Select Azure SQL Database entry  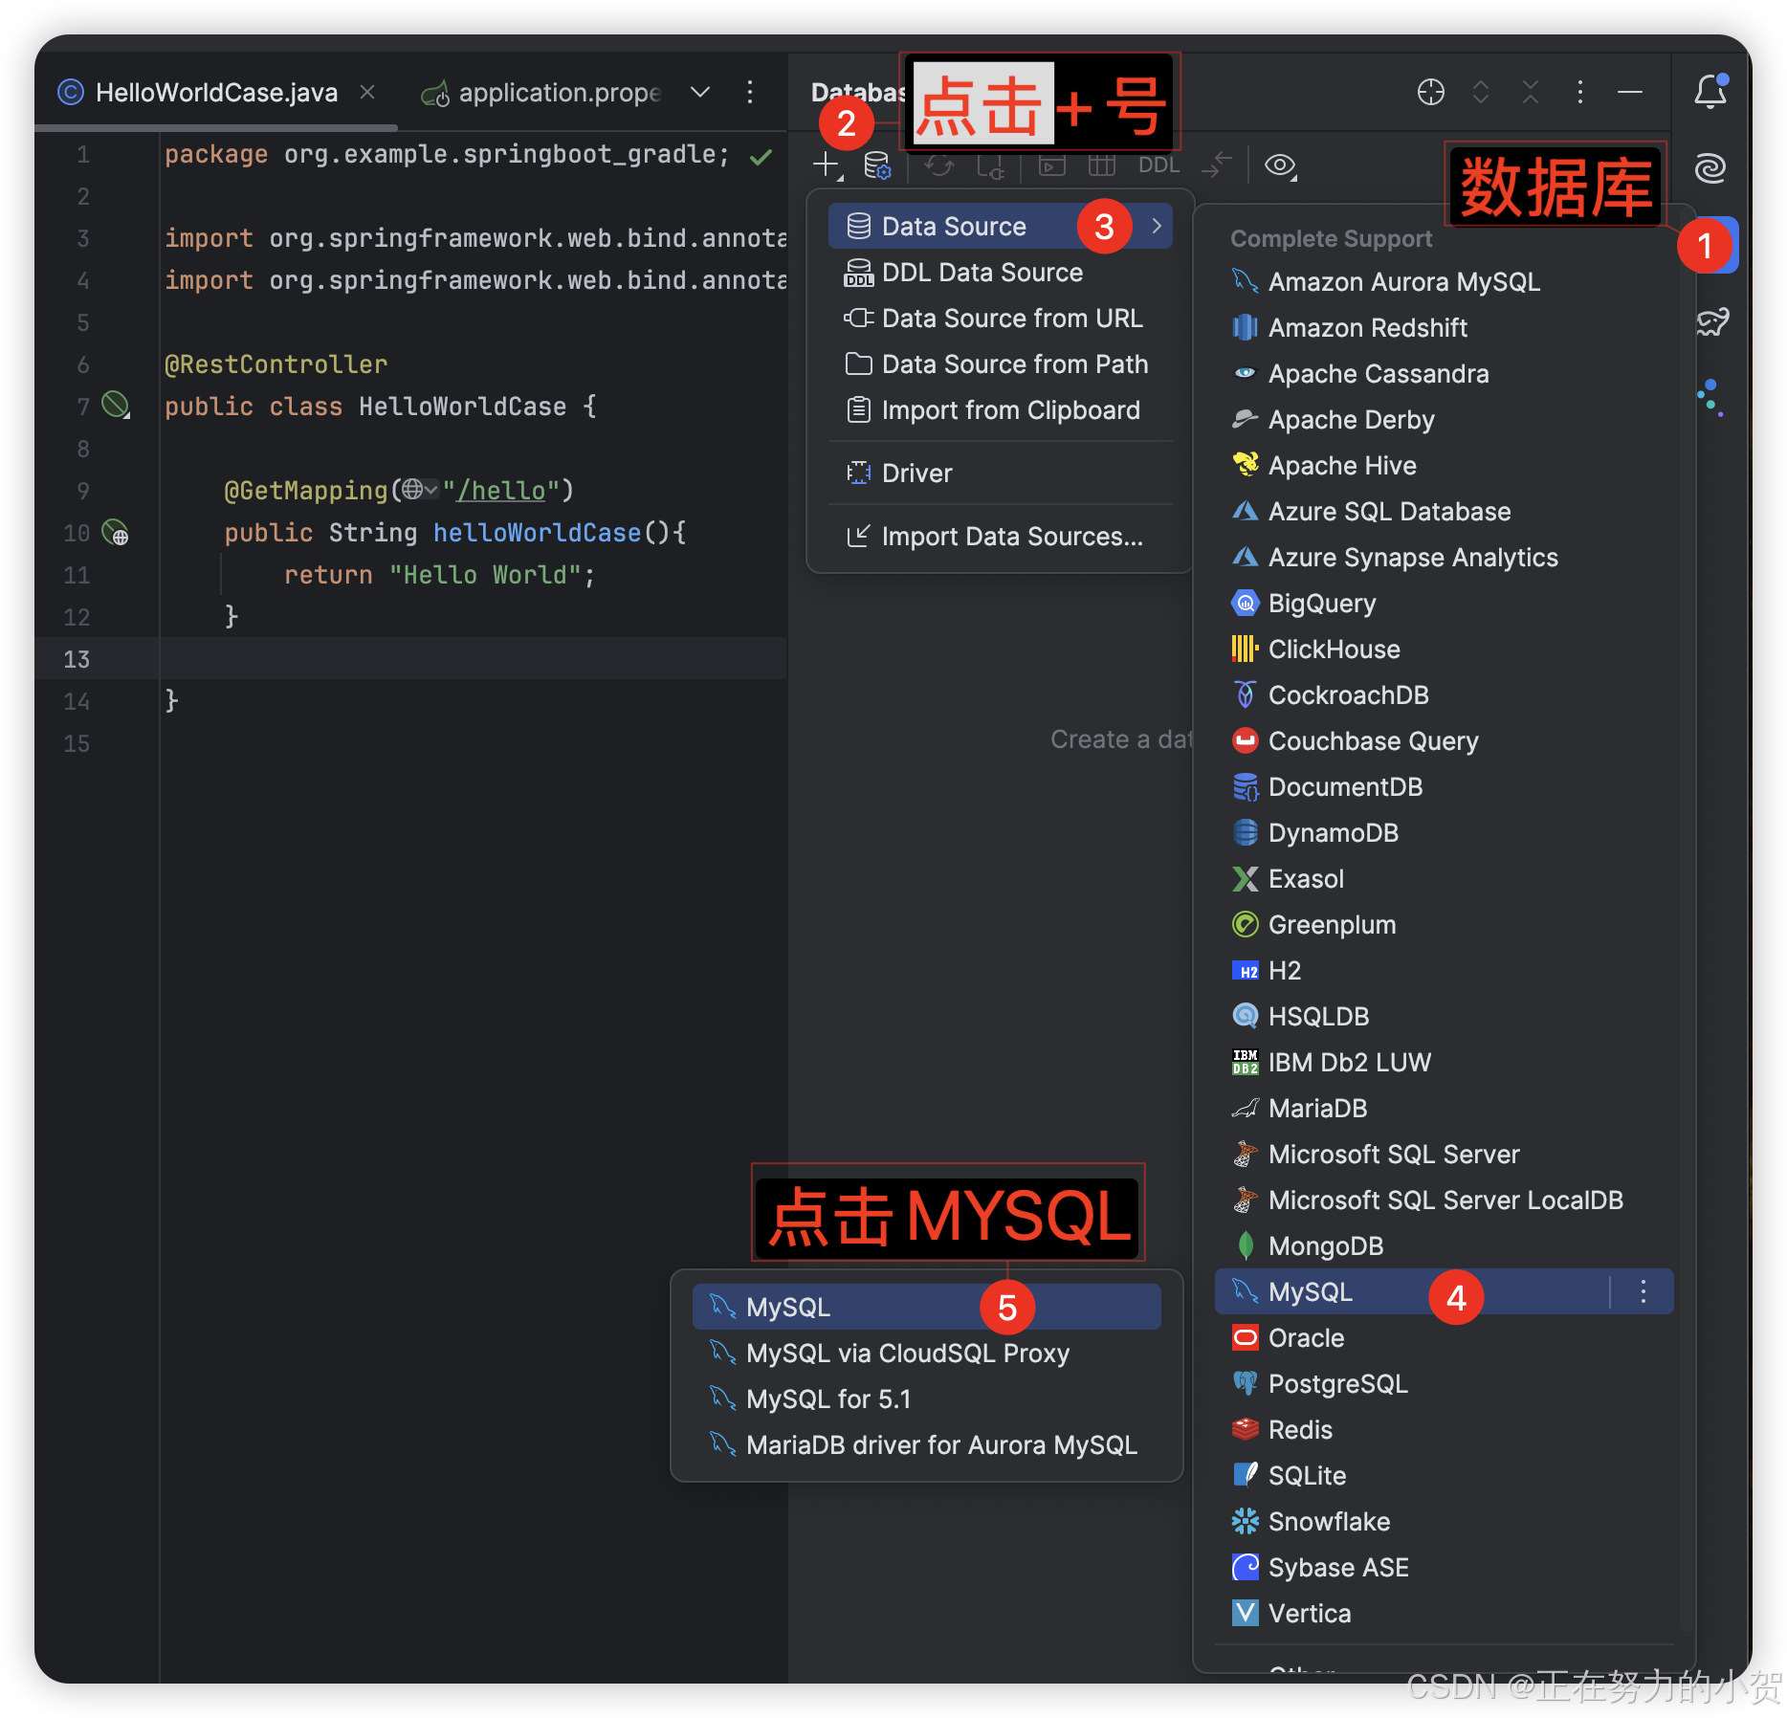click(1444, 512)
